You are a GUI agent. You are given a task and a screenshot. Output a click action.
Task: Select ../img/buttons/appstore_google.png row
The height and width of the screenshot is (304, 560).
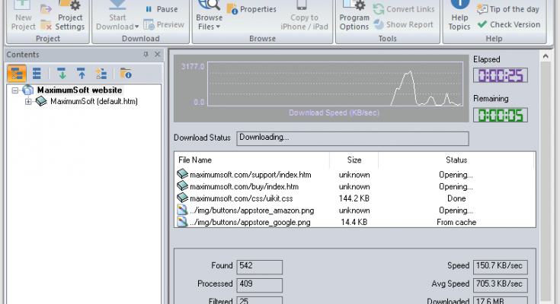355,222
